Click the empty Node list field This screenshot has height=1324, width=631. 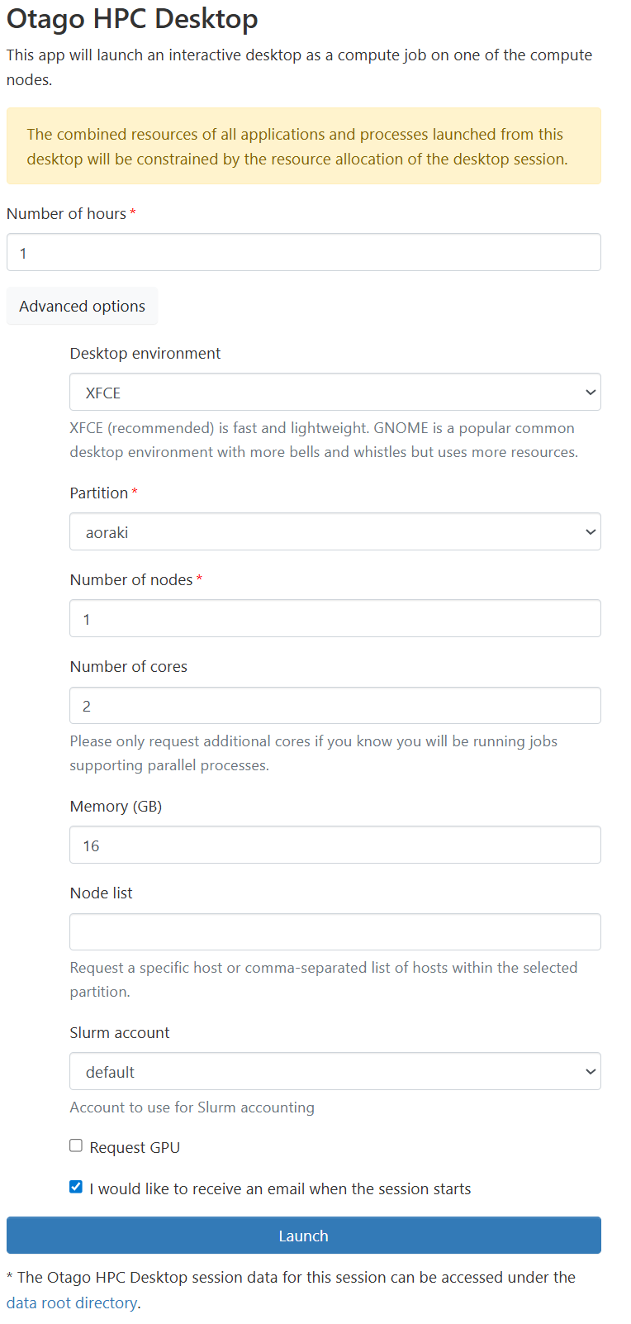[334, 931]
